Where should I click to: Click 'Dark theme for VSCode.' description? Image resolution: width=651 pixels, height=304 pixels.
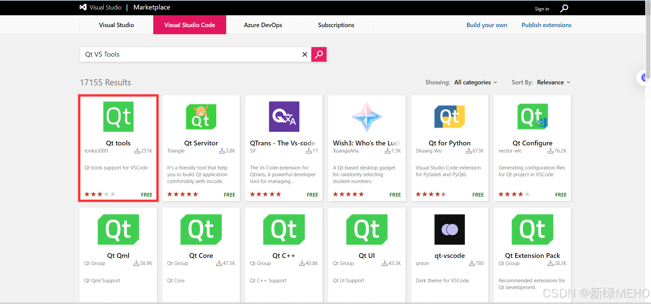tap(442, 281)
